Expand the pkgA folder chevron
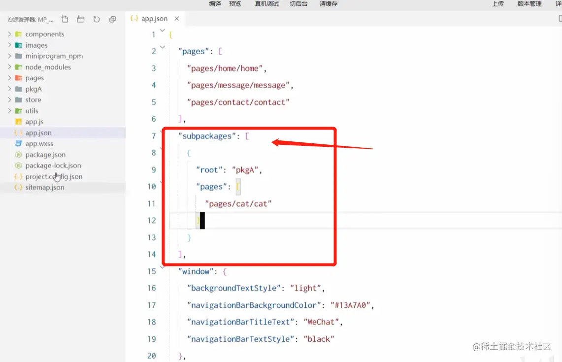 click(9, 89)
